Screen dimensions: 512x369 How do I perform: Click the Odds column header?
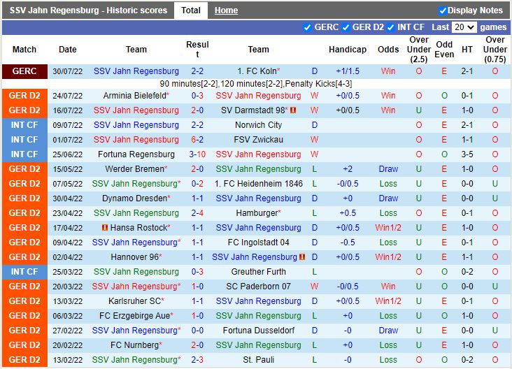(388, 50)
